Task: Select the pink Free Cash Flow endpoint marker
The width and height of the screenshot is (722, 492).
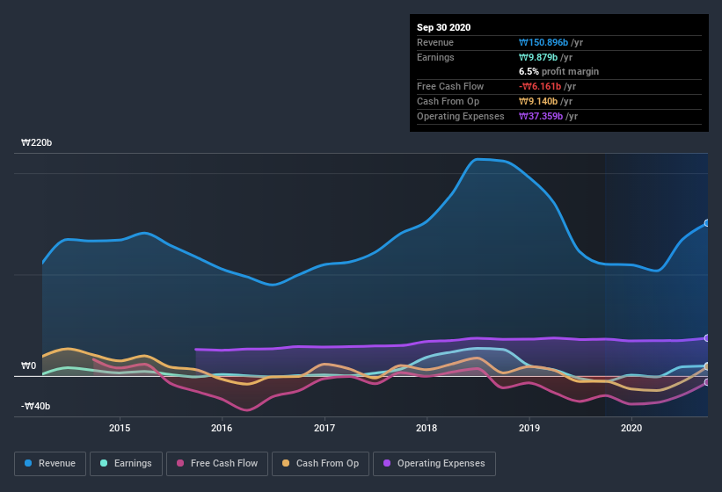Action: pos(707,382)
